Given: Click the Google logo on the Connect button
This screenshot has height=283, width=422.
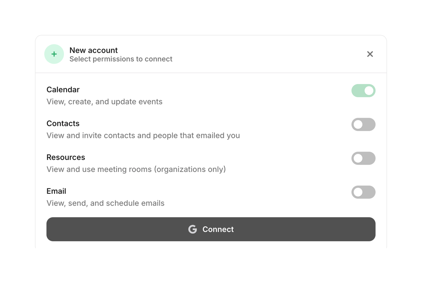Looking at the screenshot, I should (x=192, y=229).
